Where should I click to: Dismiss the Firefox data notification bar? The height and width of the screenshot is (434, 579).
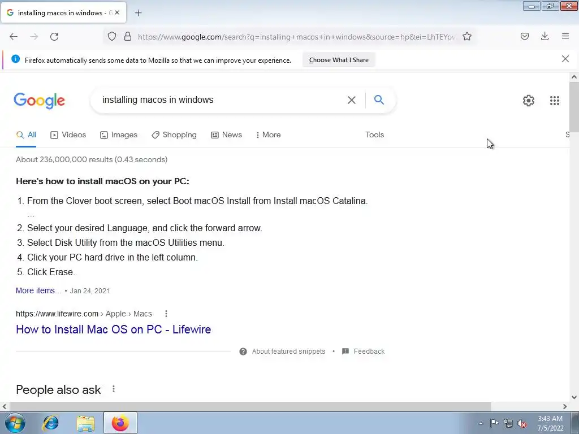click(x=565, y=59)
